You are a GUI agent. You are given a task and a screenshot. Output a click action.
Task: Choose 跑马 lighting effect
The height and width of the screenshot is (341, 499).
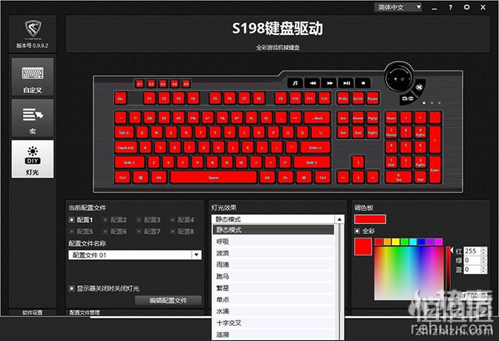pyautogui.click(x=273, y=276)
